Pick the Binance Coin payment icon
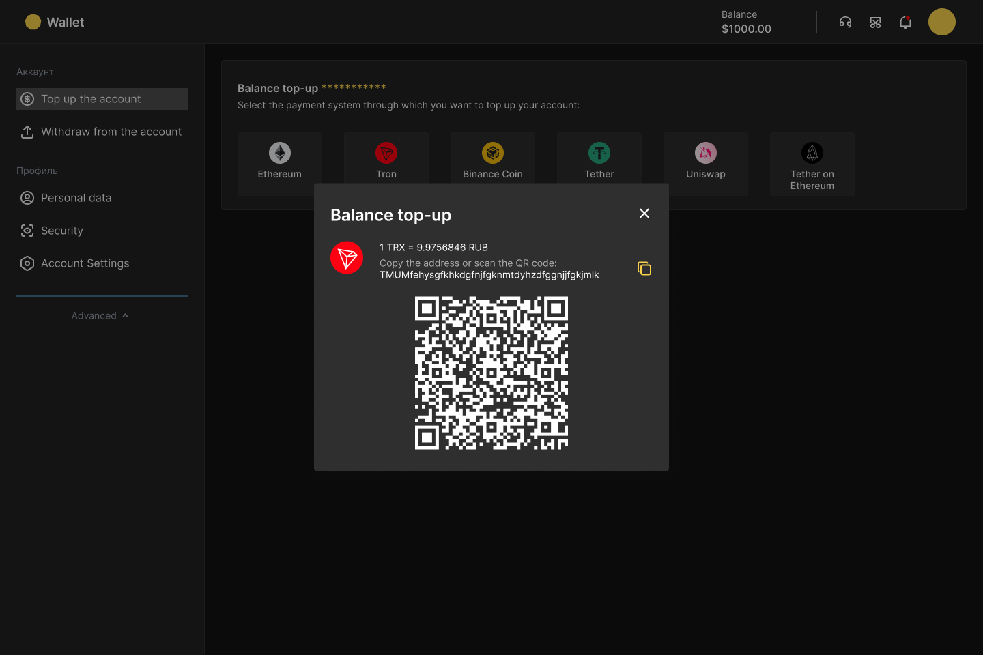Screen dimensions: 983x655 pyautogui.click(x=492, y=153)
